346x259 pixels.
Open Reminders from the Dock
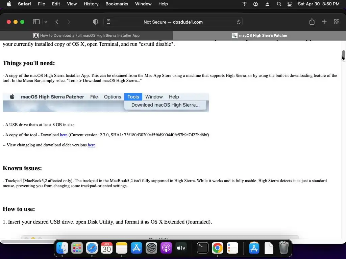(232, 248)
